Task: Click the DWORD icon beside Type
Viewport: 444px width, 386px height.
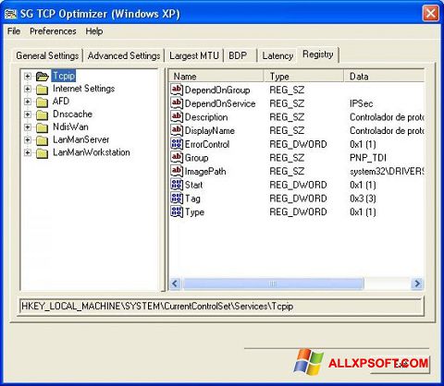Action: 177,211
